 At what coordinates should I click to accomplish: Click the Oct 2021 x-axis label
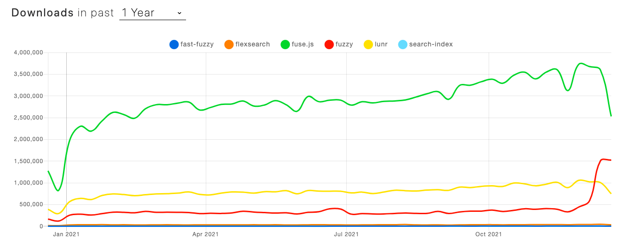point(489,233)
